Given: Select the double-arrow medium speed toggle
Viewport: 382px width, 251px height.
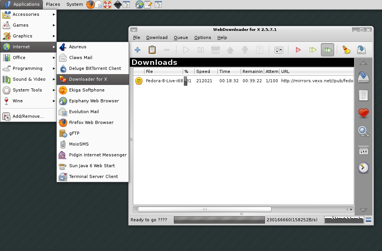Looking at the screenshot, I should coord(313,50).
